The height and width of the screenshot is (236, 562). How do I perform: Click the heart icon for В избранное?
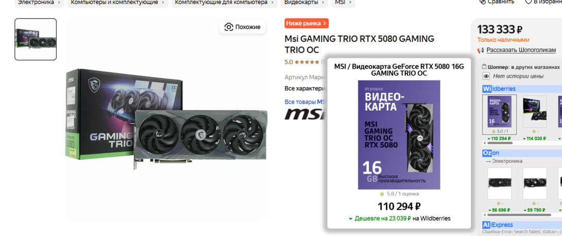528,2
